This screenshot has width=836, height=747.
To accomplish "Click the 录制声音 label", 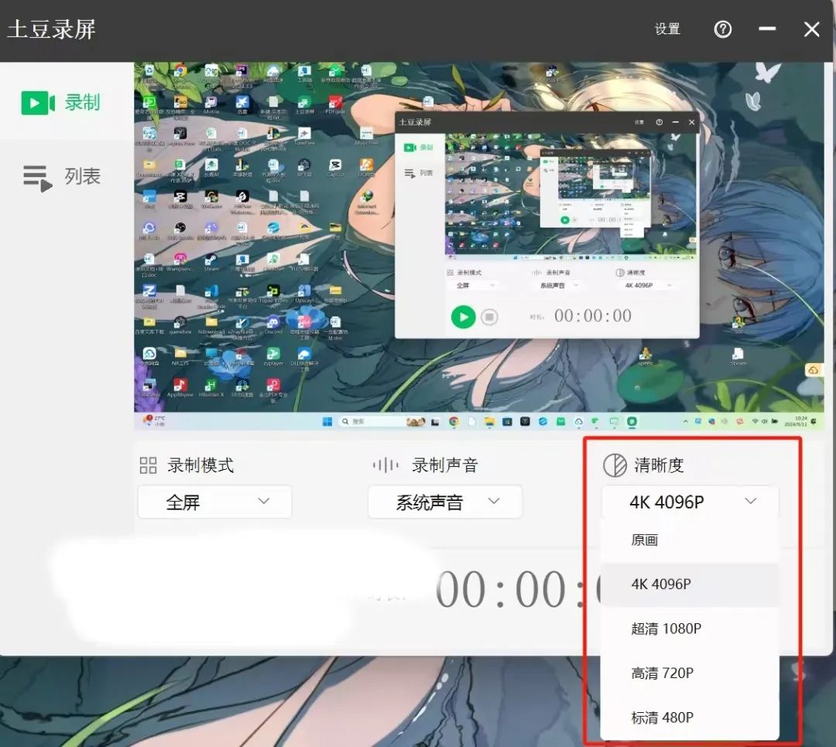I will [444, 465].
